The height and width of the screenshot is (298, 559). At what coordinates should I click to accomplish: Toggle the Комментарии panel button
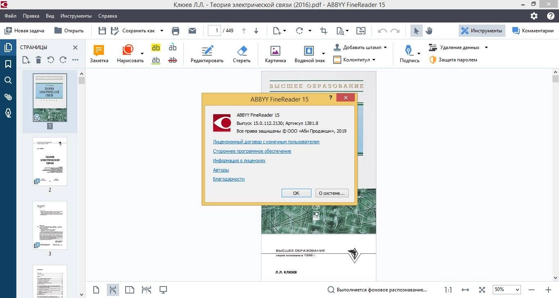[533, 31]
